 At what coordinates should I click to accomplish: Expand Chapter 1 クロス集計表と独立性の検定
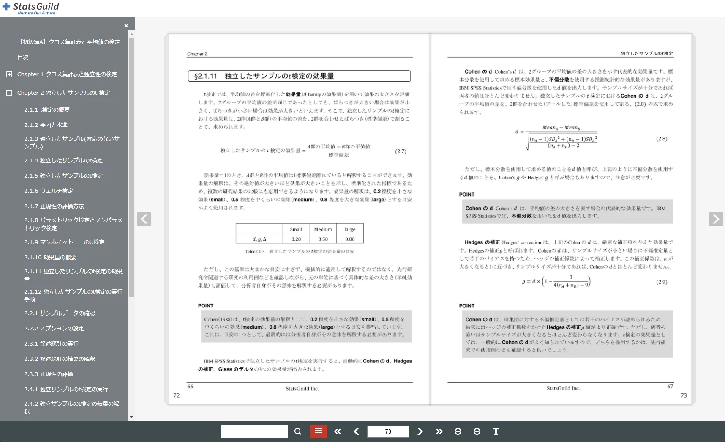(9, 74)
